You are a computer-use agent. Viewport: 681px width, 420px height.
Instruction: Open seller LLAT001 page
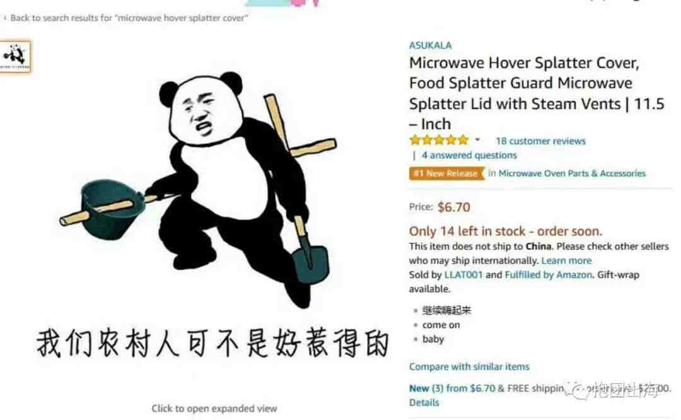tap(463, 275)
